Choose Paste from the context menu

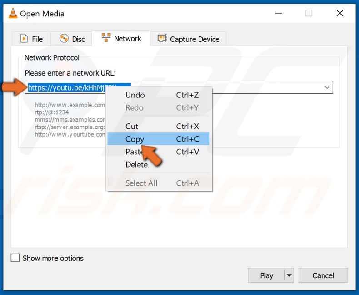coord(159,152)
